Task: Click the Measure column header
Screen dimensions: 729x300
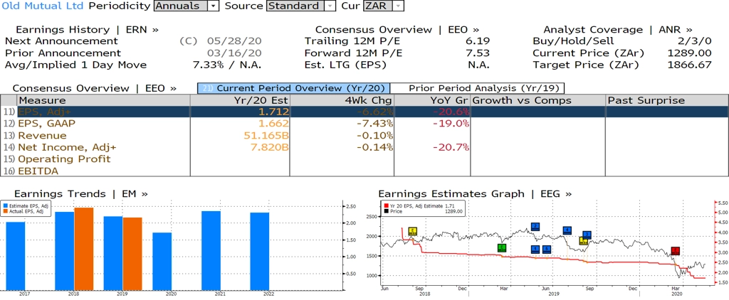Action: [103, 100]
